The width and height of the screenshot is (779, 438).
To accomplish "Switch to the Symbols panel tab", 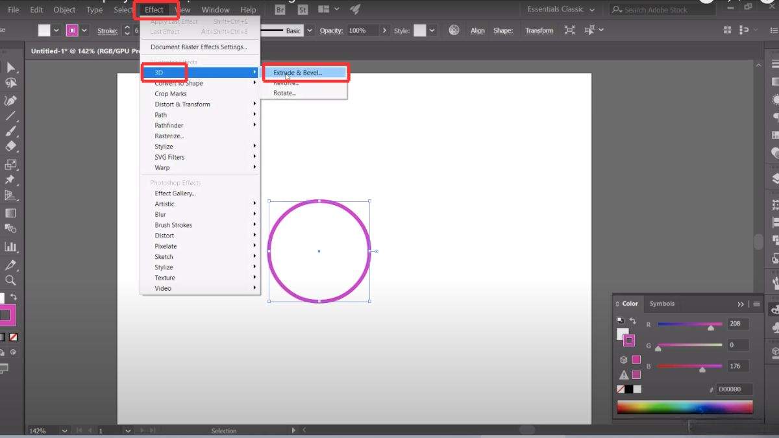I will pos(662,304).
